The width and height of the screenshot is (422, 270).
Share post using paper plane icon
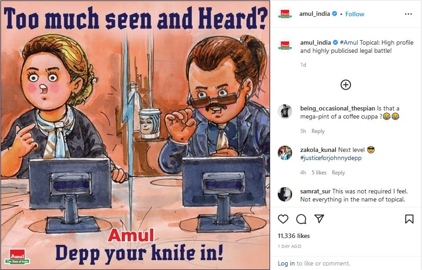point(319,219)
